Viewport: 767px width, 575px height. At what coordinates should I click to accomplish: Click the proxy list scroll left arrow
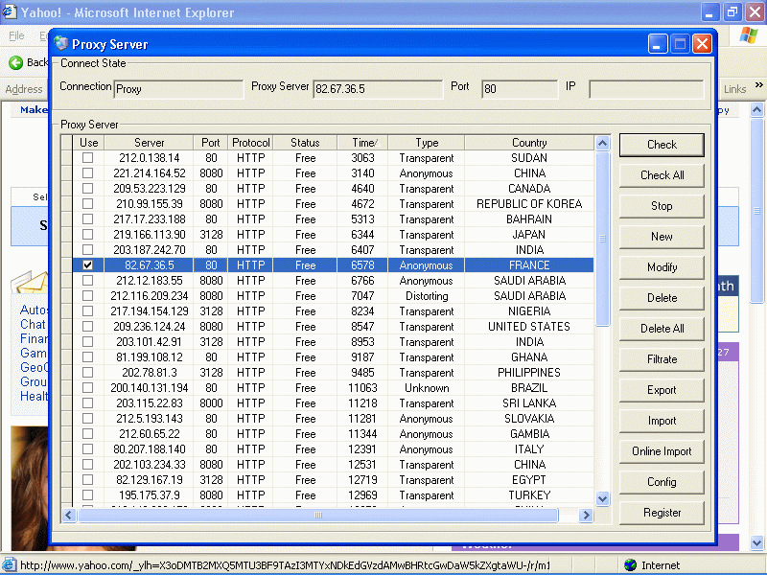click(68, 515)
